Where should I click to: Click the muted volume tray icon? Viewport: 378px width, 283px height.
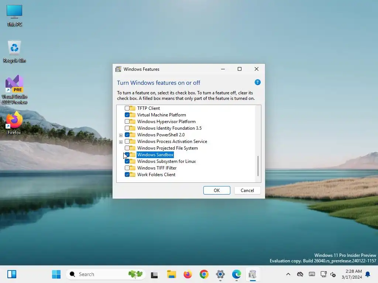pos(333,274)
